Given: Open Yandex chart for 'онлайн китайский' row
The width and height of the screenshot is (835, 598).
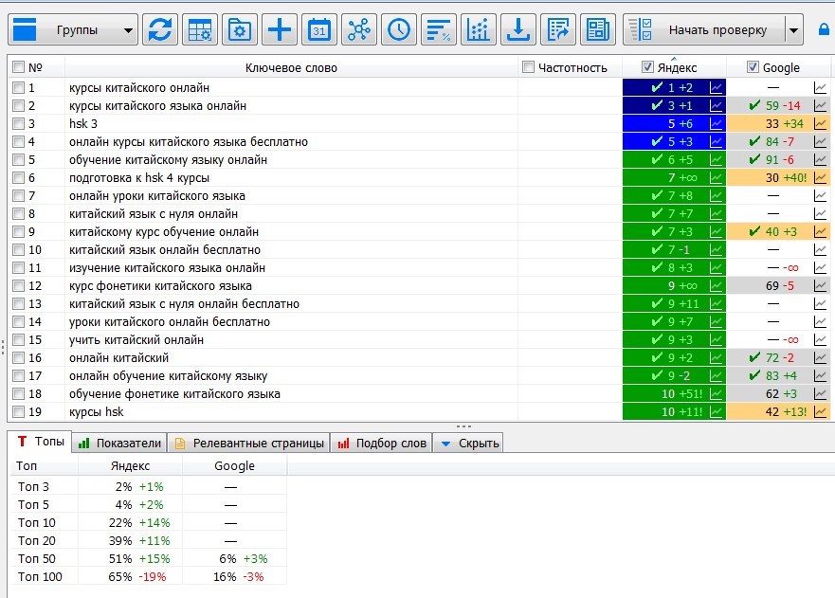Looking at the screenshot, I should tap(717, 357).
